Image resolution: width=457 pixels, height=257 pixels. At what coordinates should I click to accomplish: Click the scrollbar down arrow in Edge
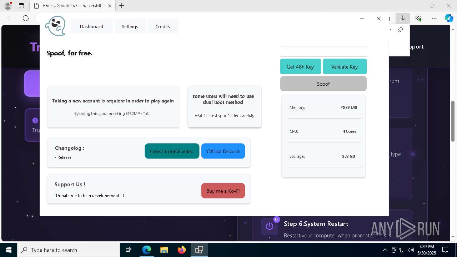pyautogui.click(x=453, y=237)
